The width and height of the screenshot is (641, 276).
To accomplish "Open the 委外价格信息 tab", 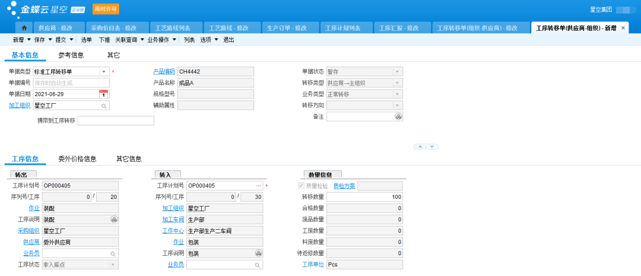I will pyautogui.click(x=77, y=158).
